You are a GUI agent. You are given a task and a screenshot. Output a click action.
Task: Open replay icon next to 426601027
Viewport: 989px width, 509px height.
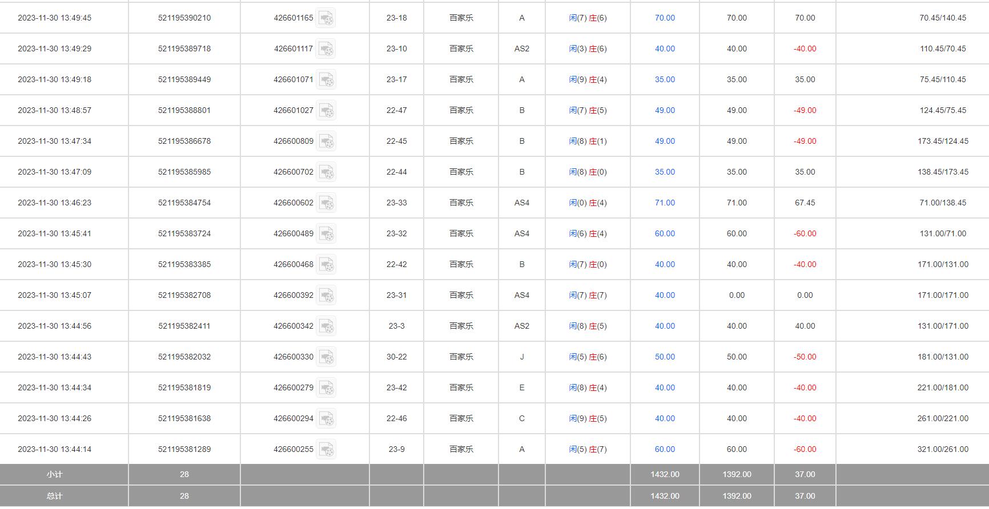326,111
